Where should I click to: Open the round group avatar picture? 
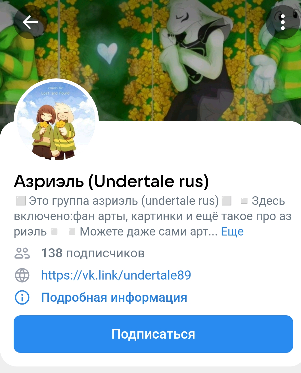[x=56, y=121]
